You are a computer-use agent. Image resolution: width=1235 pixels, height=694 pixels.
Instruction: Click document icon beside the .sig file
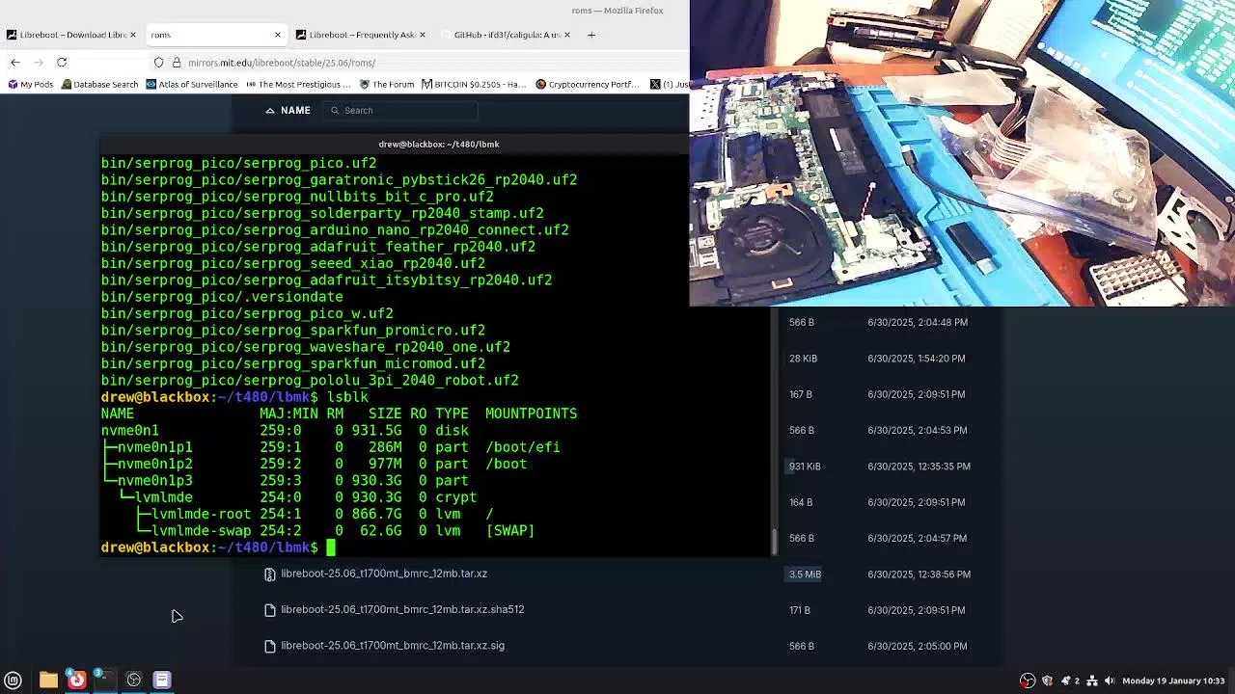270,646
